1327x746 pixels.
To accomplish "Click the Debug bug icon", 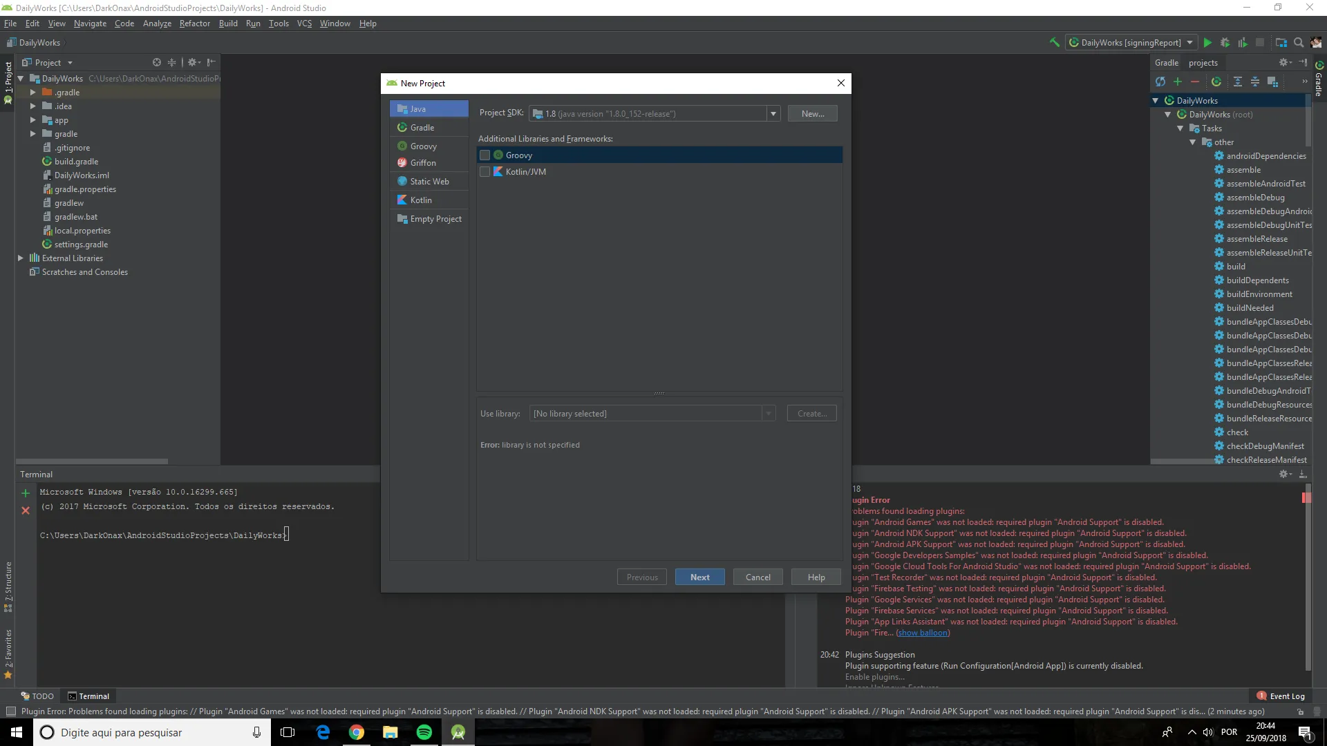I will coord(1225,43).
